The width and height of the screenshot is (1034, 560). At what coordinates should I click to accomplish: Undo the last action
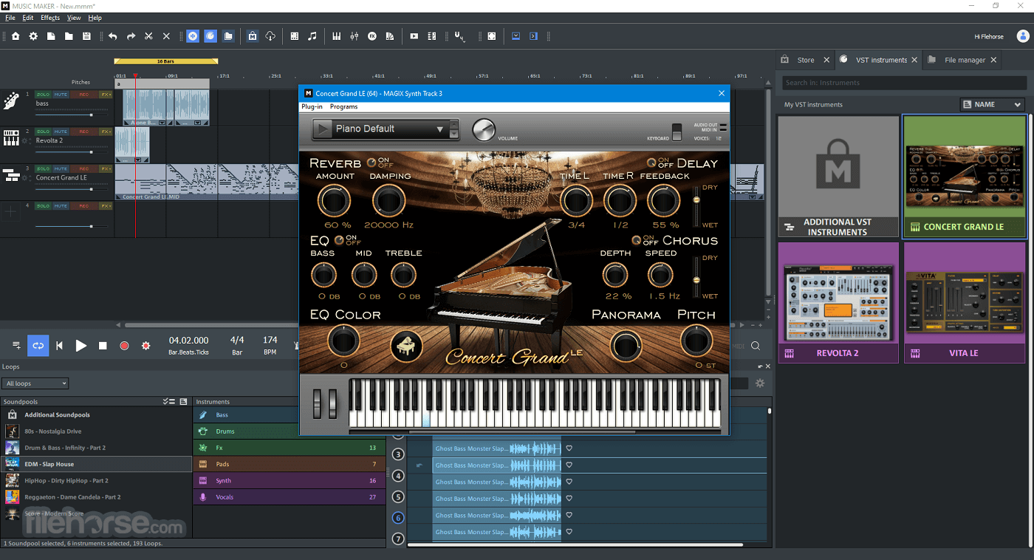coord(113,36)
